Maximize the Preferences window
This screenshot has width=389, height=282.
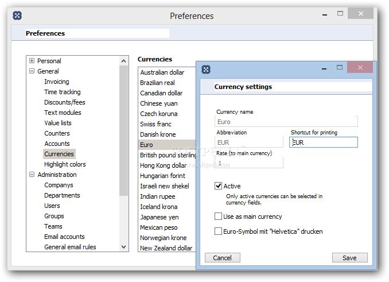(x=340, y=13)
